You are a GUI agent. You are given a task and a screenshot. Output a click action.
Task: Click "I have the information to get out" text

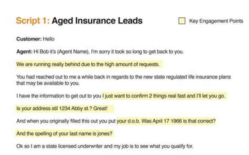tap(58, 95)
